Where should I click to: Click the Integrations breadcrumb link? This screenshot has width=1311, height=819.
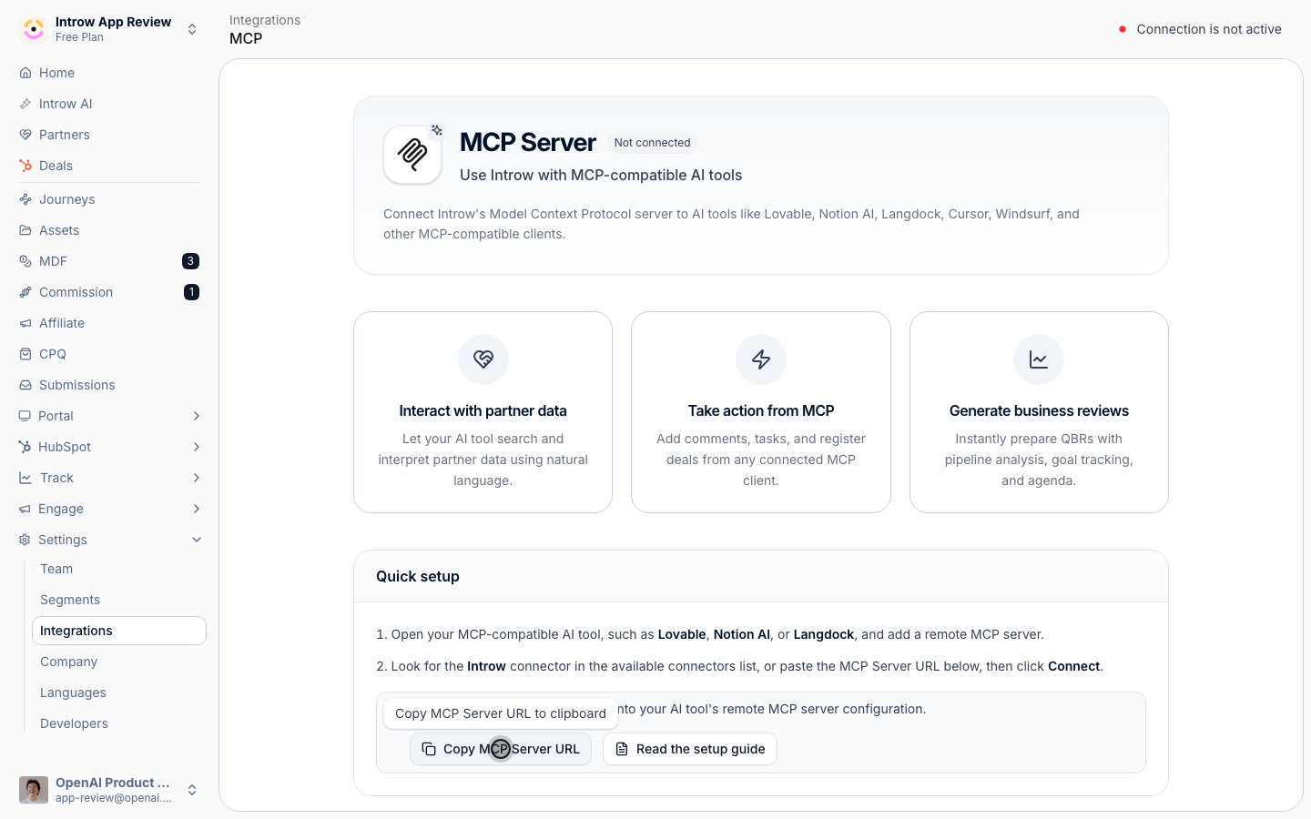point(265,20)
